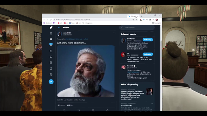This screenshot has height=116, width=207.
Task: Open Notifications bell with the 20+ badge
Action: tap(51, 45)
